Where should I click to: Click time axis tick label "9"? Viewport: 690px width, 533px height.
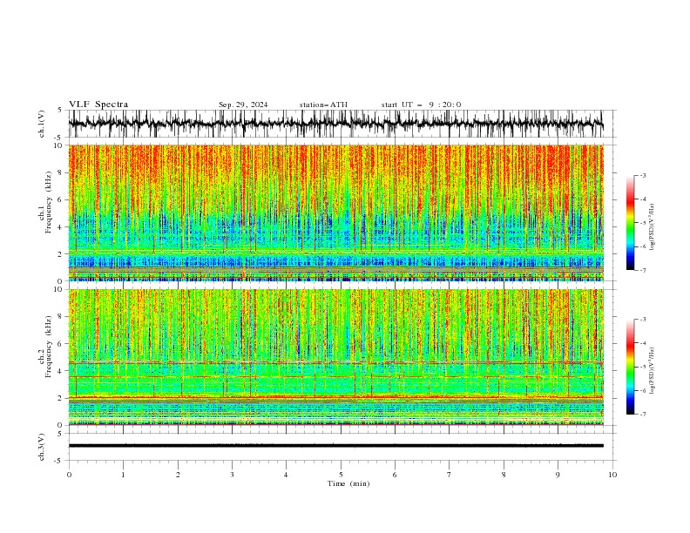(558, 475)
